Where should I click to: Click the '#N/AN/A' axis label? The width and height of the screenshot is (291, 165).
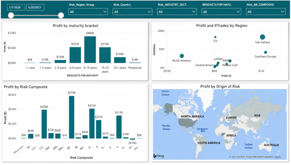coord(19,150)
